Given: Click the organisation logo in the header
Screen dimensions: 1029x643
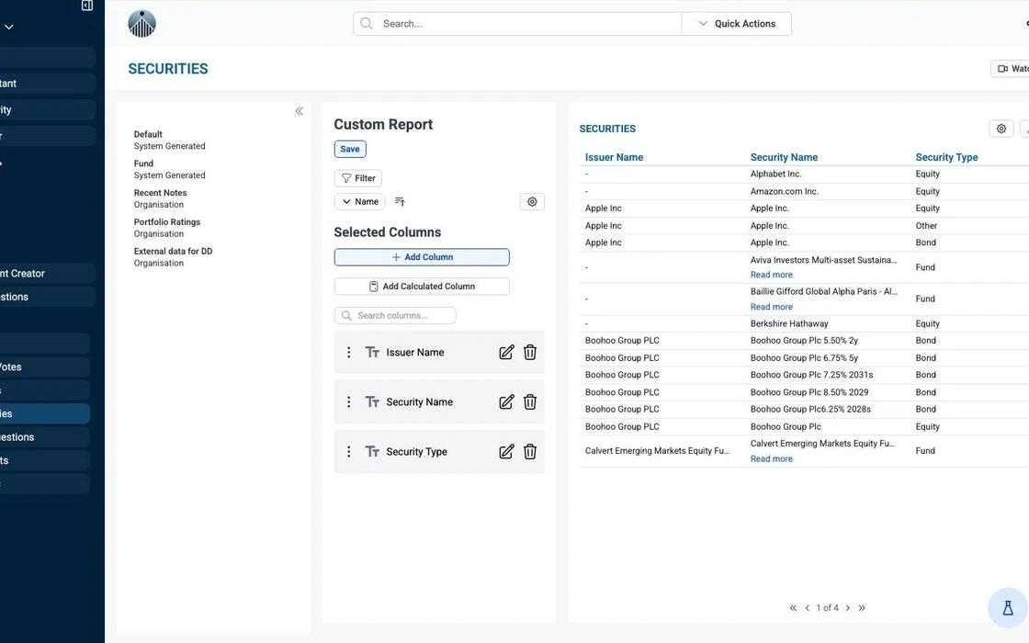Looking at the screenshot, I should 141,24.
